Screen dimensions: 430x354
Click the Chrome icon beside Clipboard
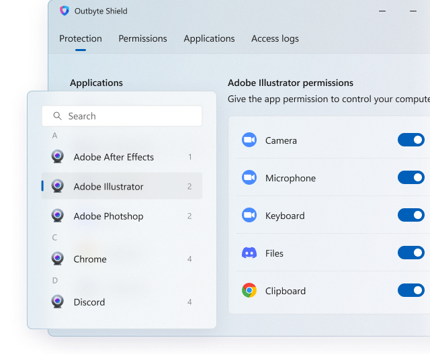(249, 290)
